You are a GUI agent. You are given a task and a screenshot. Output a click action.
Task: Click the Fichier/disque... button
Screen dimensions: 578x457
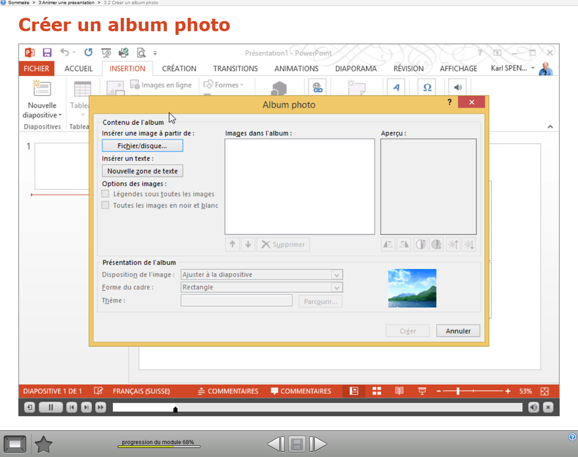142,146
